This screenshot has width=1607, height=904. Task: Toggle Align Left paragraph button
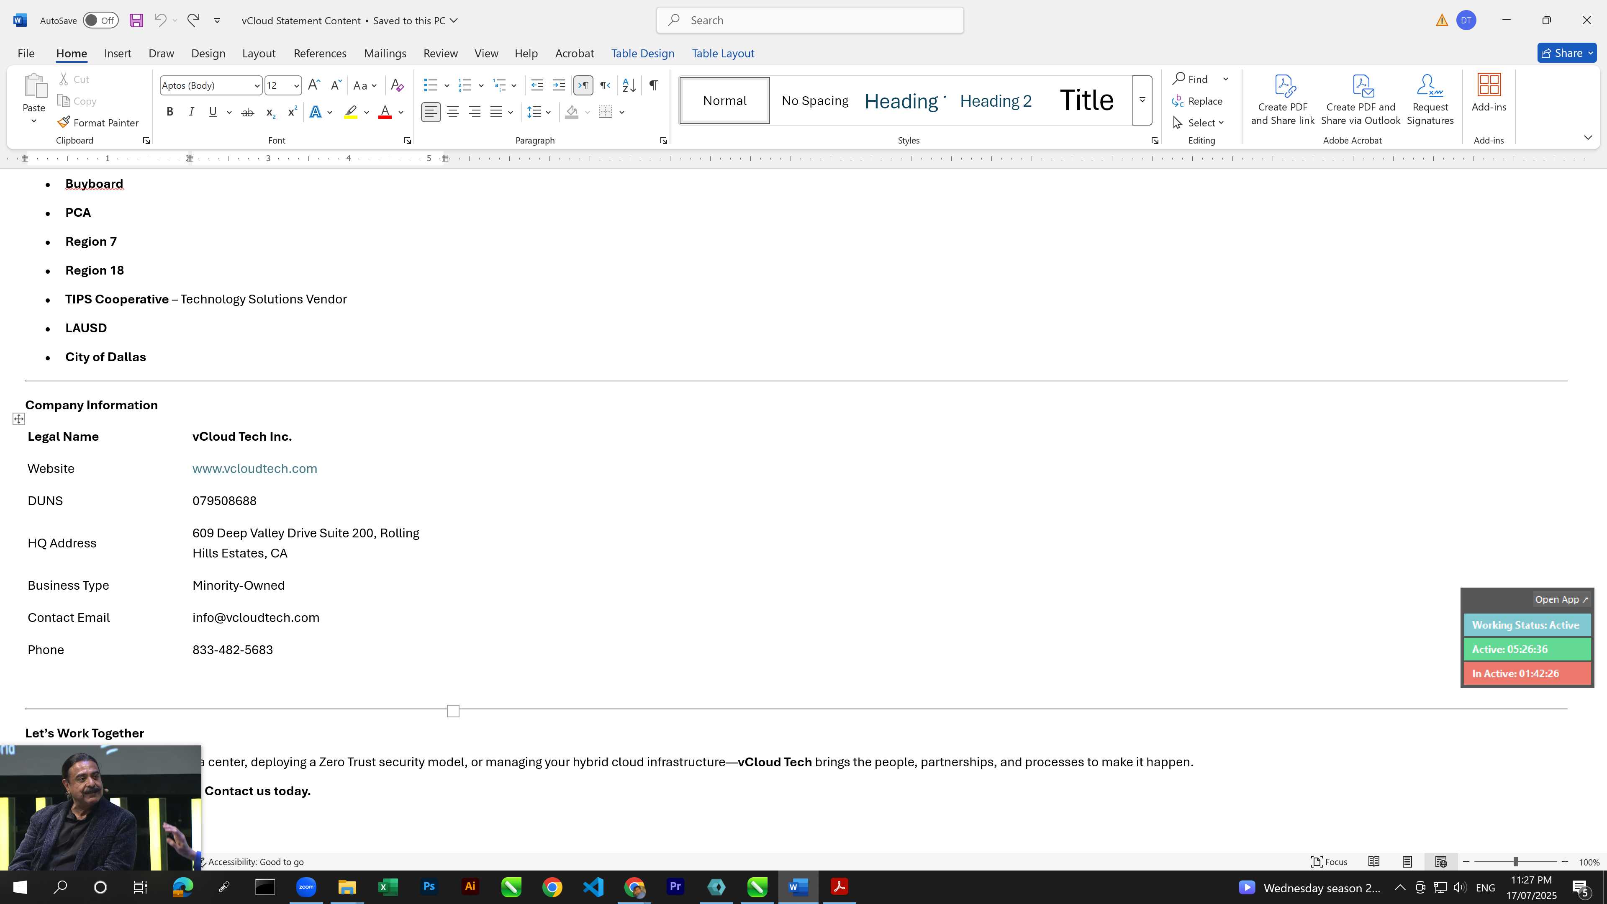click(x=431, y=112)
